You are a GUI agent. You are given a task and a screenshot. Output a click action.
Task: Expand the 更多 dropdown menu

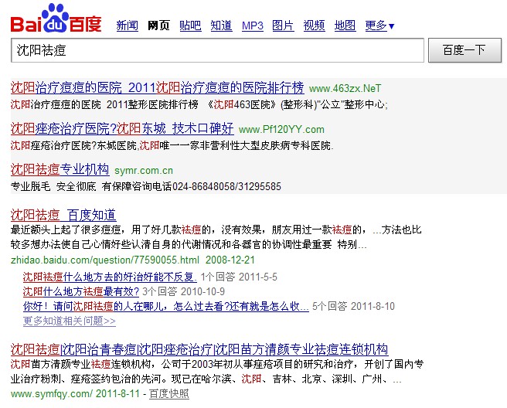(x=379, y=25)
